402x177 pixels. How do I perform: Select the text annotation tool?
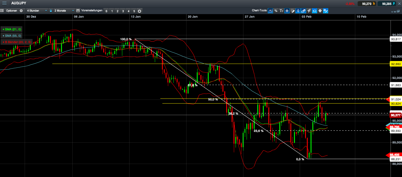coord(281,11)
